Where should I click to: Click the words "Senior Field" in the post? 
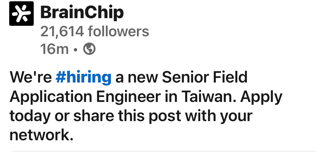(x=205, y=77)
